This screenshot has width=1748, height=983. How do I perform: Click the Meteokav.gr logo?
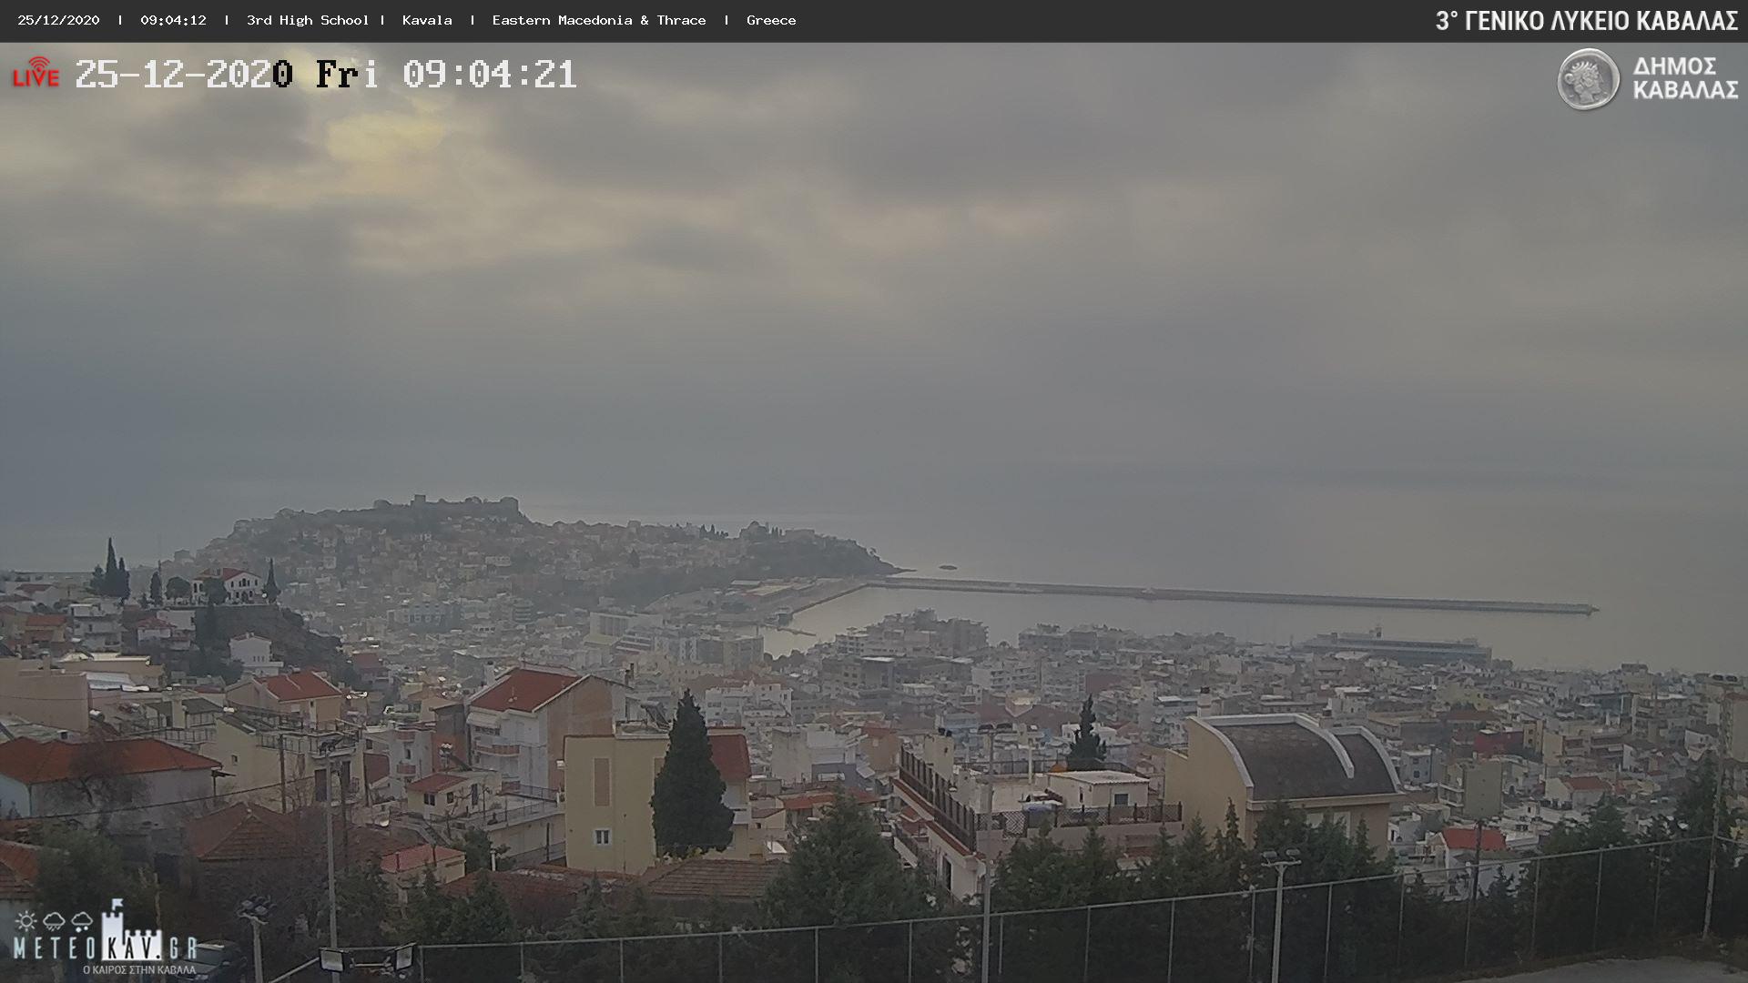click(x=106, y=937)
